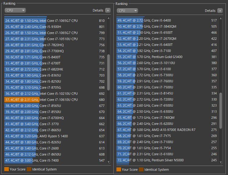Open CPU dropdown in left Ranking panel

click(15, 10)
